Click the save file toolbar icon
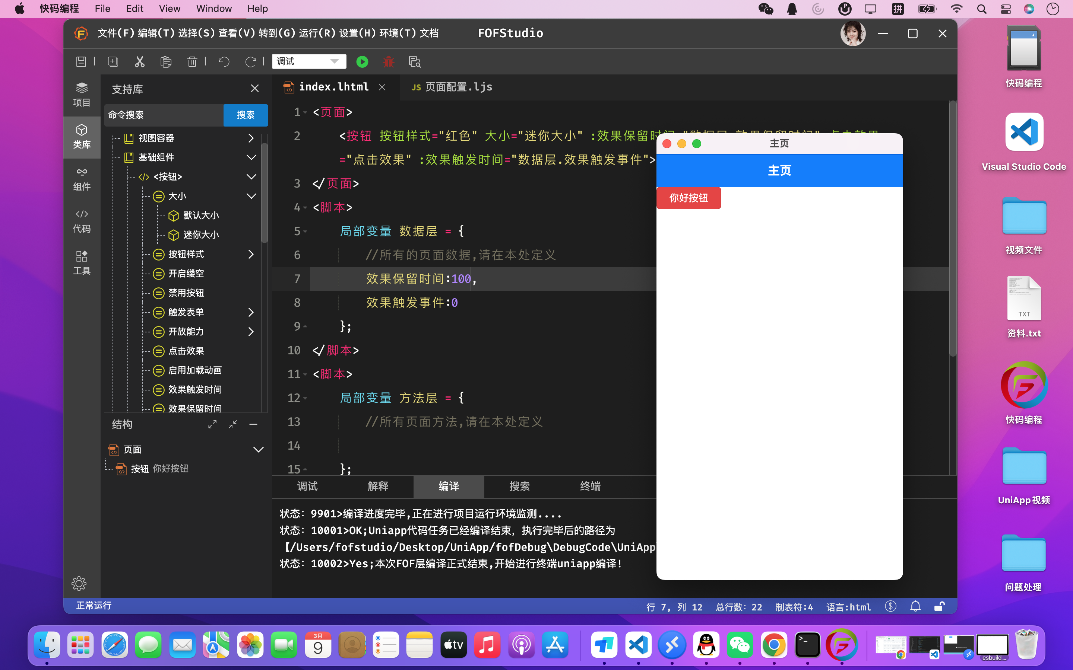Viewport: 1073px width, 670px height. coord(81,61)
